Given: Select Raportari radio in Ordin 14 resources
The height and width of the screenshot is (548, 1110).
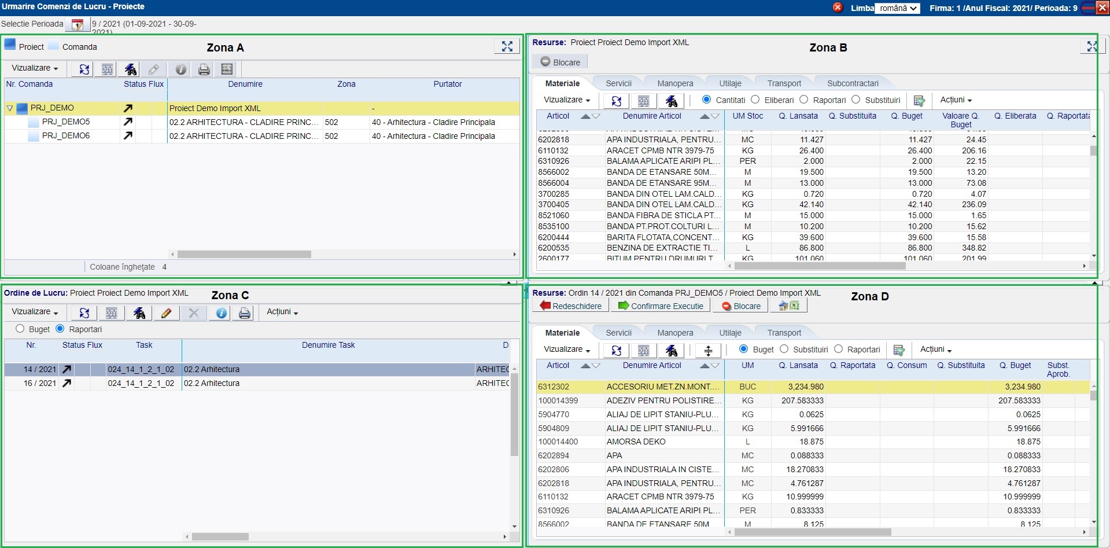Looking at the screenshot, I should coord(838,349).
